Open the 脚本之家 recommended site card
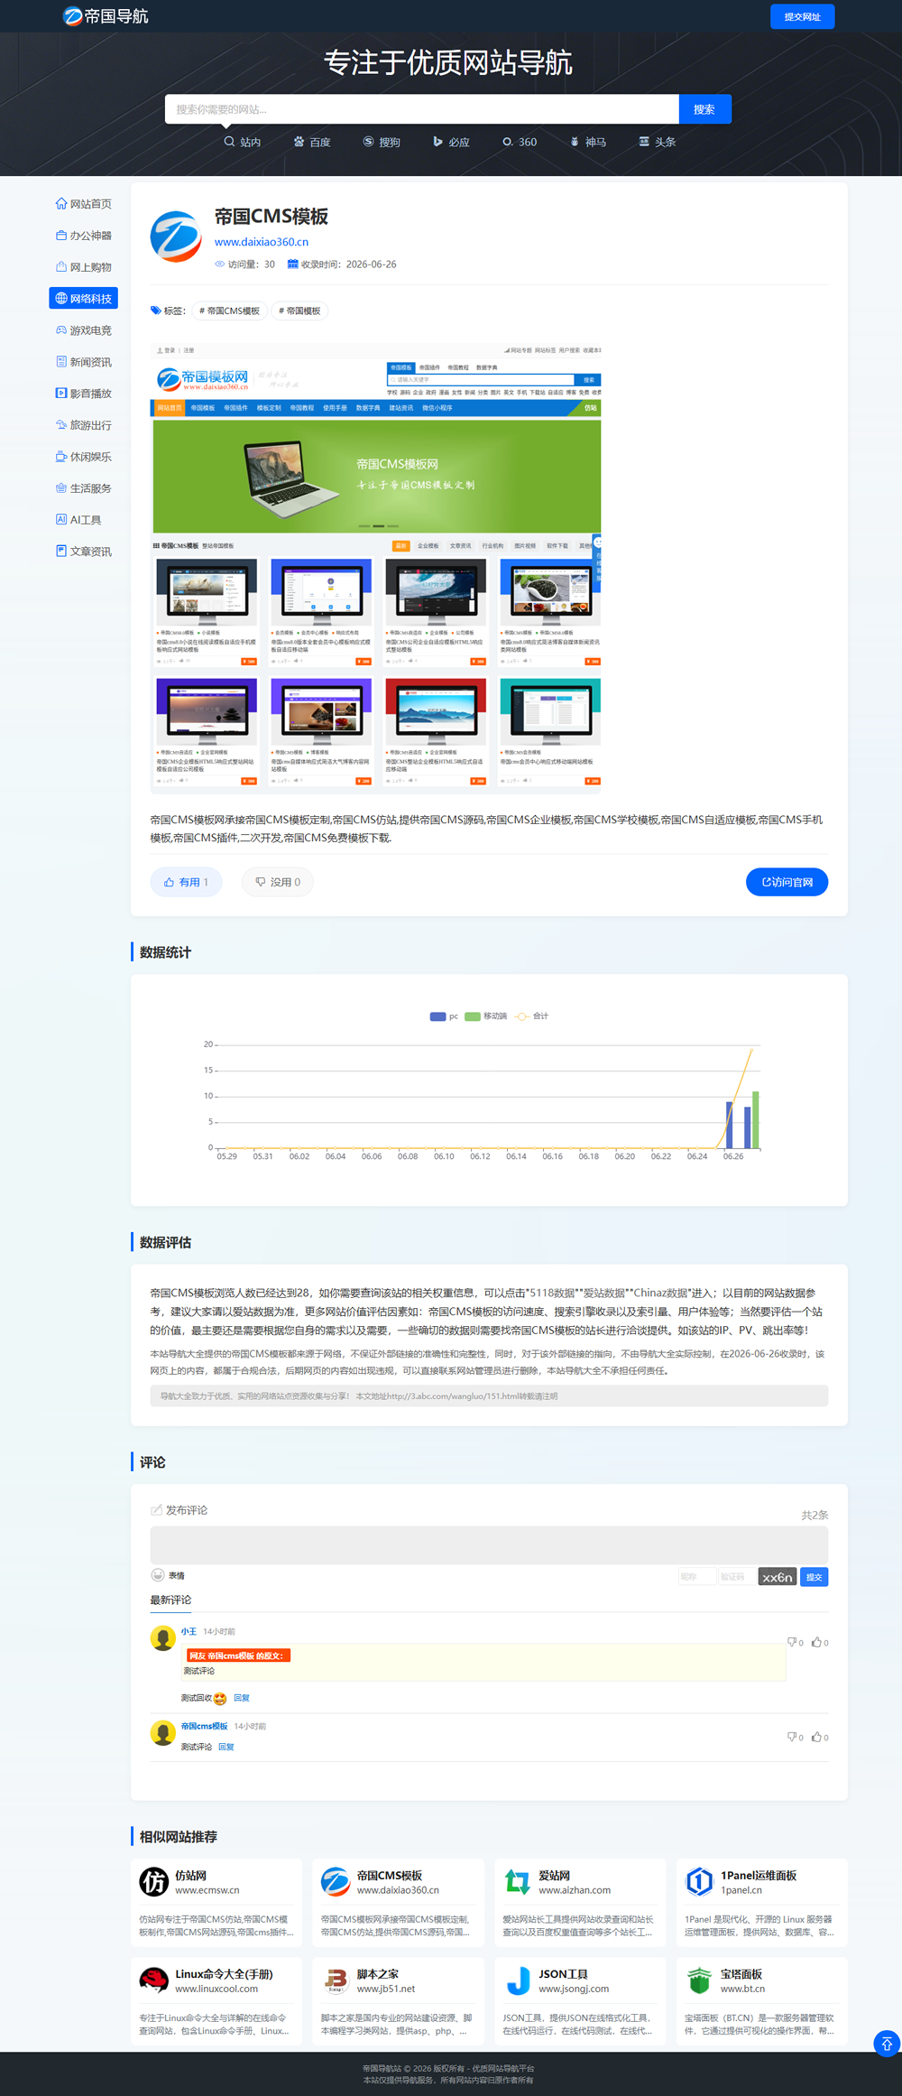The height and width of the screenshot is (2096, 902). coord(398,1999)
